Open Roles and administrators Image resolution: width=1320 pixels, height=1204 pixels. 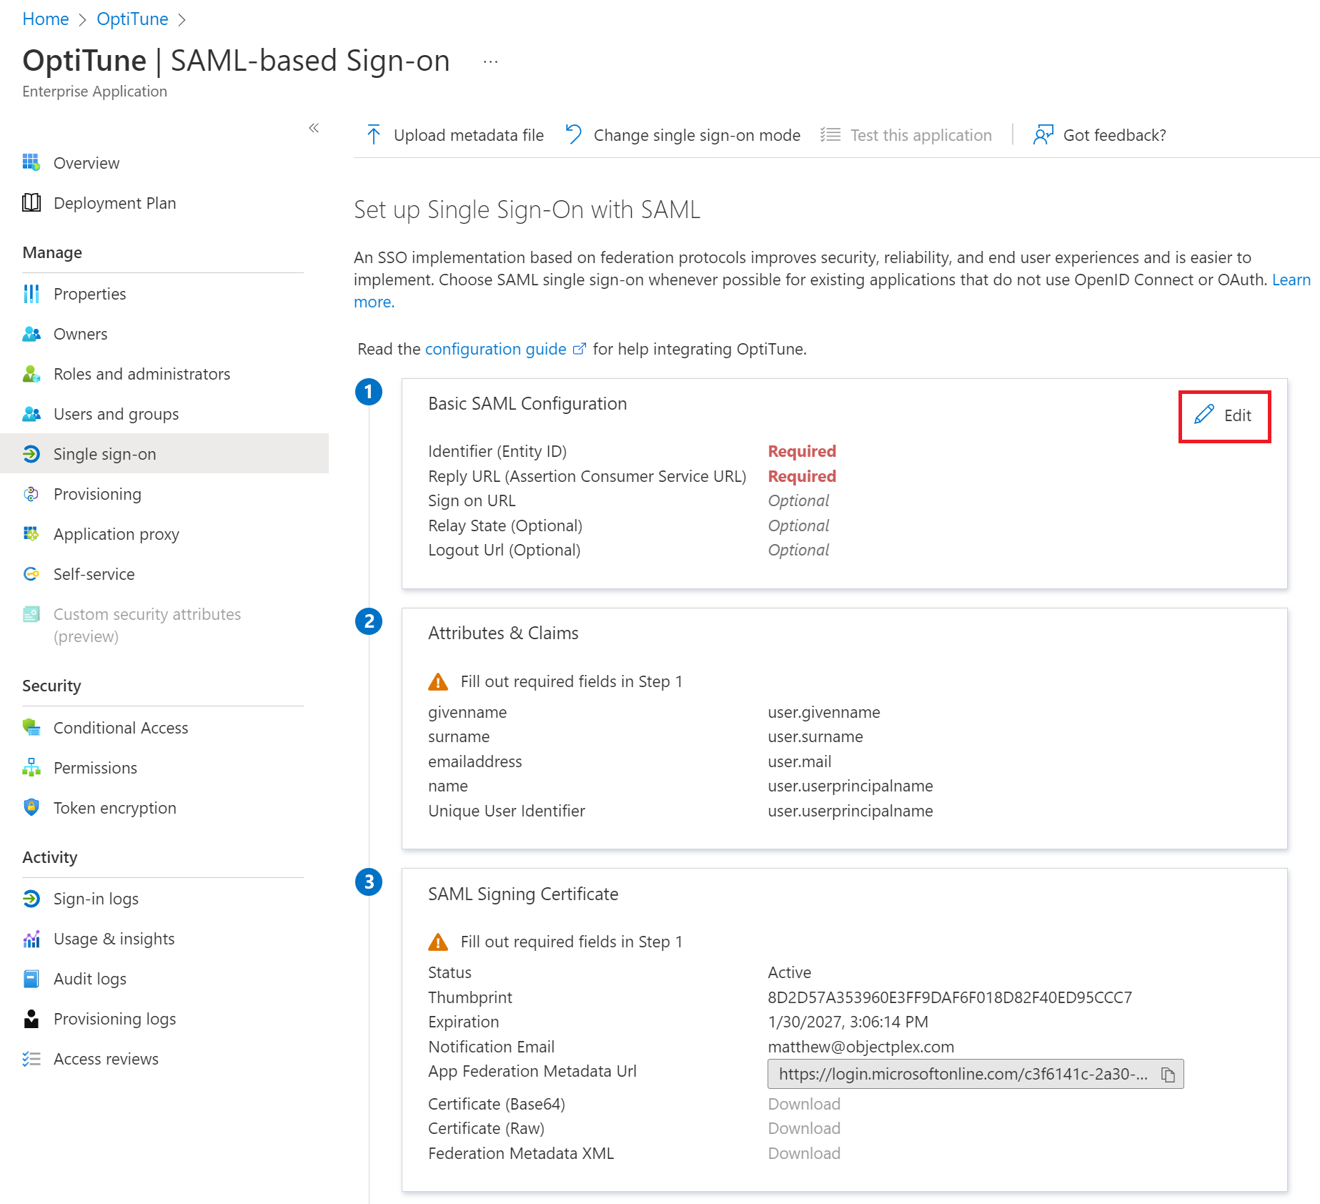[142, 373]
